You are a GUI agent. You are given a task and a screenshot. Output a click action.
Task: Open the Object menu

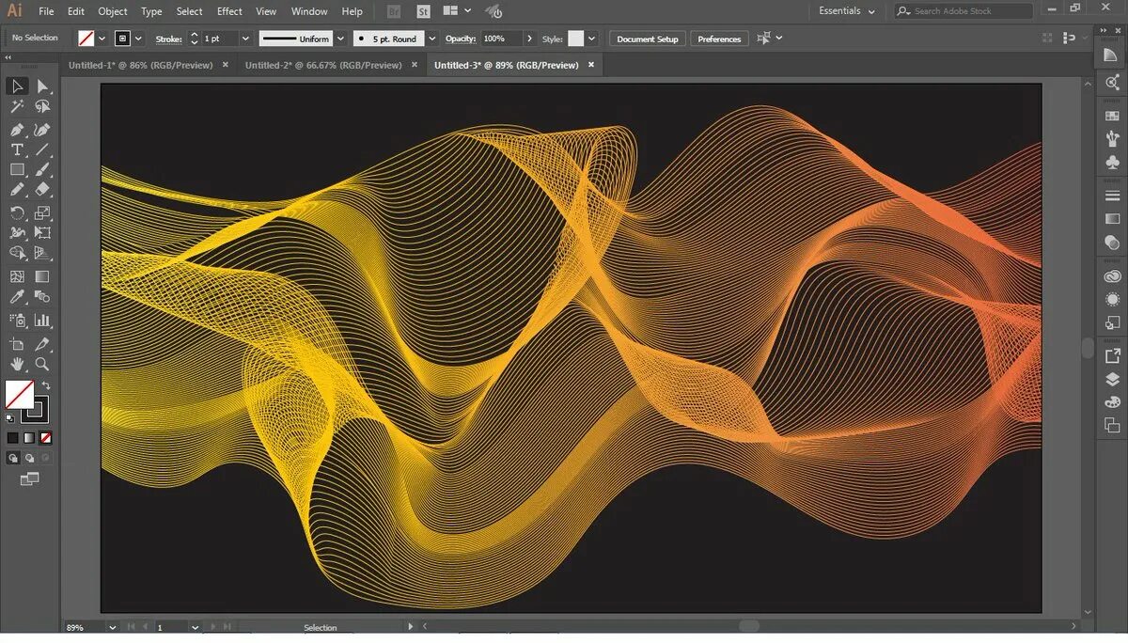click(113, 11)
